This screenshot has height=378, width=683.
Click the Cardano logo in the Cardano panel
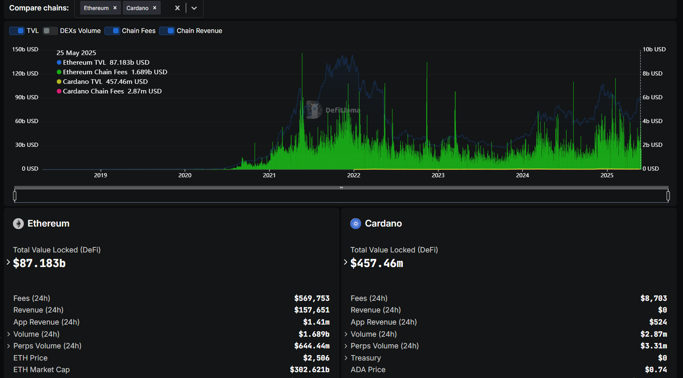pyautogui.click(x=355, y=224)
